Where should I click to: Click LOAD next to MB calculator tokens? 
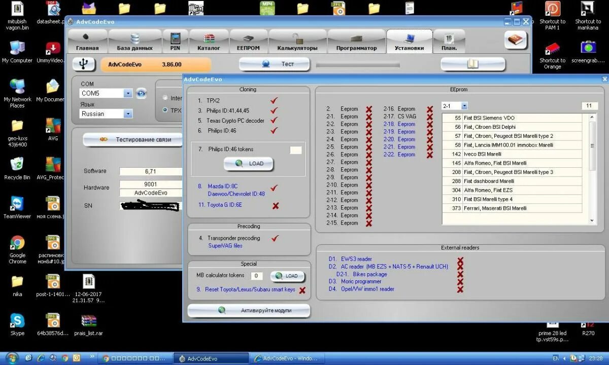[287, 276]
